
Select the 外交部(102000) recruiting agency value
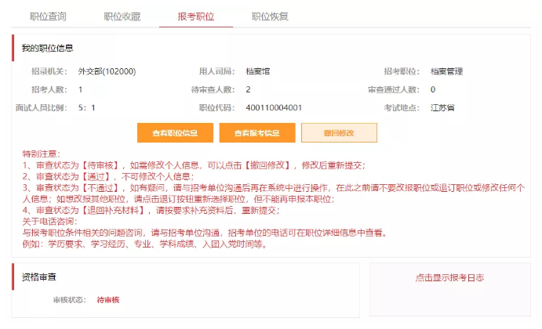pos(107,72)
